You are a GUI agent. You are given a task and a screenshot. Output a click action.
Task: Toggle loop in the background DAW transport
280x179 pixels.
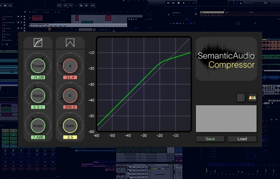194,3
